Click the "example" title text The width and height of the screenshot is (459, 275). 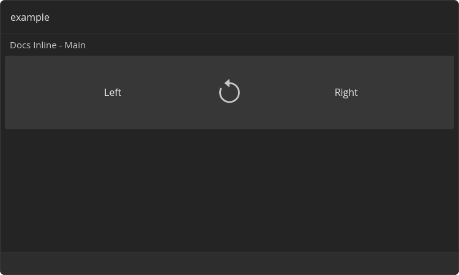(30, 17)
